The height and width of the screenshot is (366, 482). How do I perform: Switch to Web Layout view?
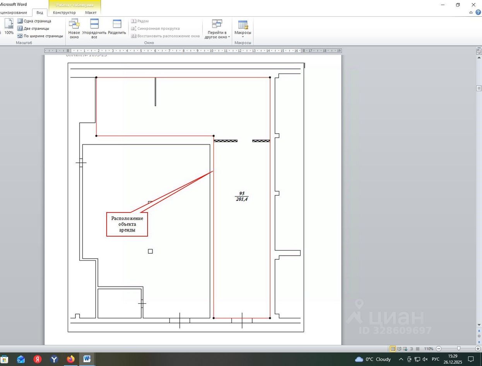tap(405, 349)
